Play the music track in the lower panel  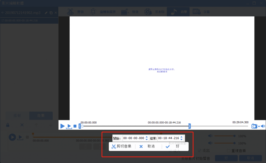(x=12, y=137)
